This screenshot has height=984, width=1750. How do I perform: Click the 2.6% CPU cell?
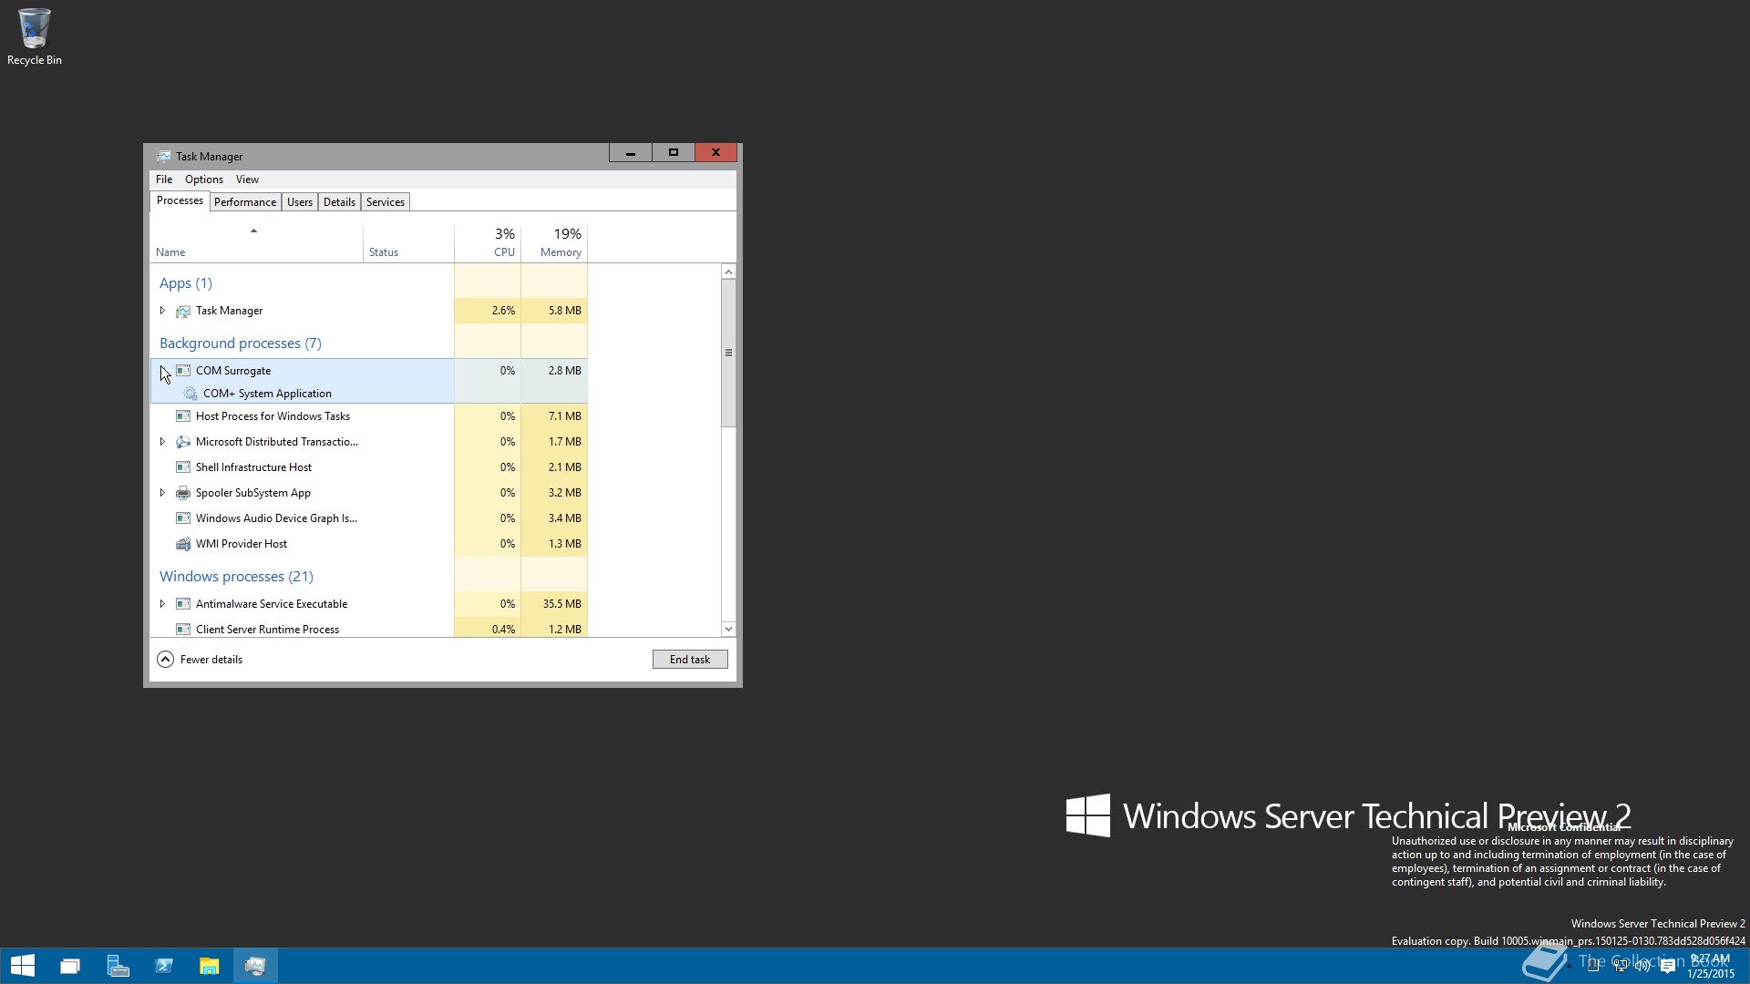click(488, 311)
